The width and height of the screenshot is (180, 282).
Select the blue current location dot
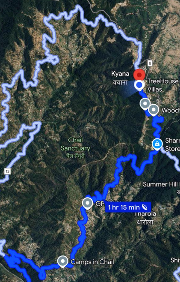pyautogui.click(x=139, y=85)
